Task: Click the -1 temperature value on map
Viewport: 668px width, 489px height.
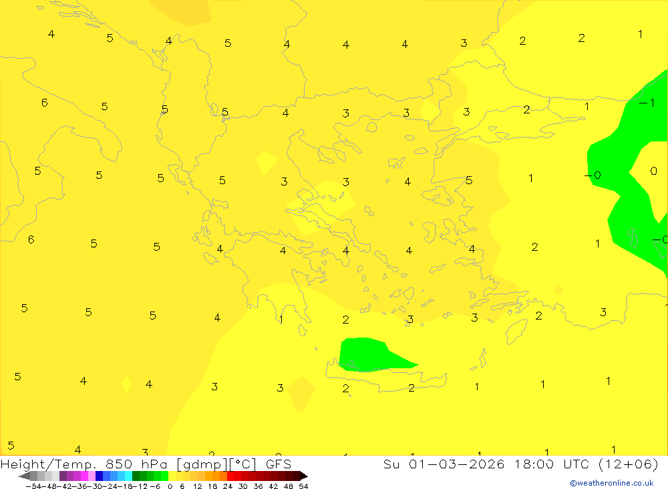Action: coord(647,103)
